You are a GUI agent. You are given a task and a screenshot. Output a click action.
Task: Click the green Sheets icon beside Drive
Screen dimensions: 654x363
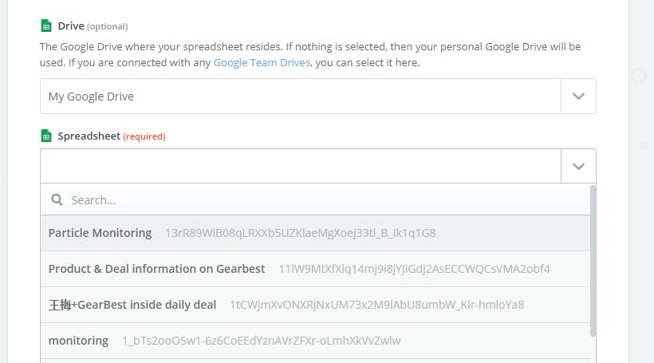tap(46, 26)
